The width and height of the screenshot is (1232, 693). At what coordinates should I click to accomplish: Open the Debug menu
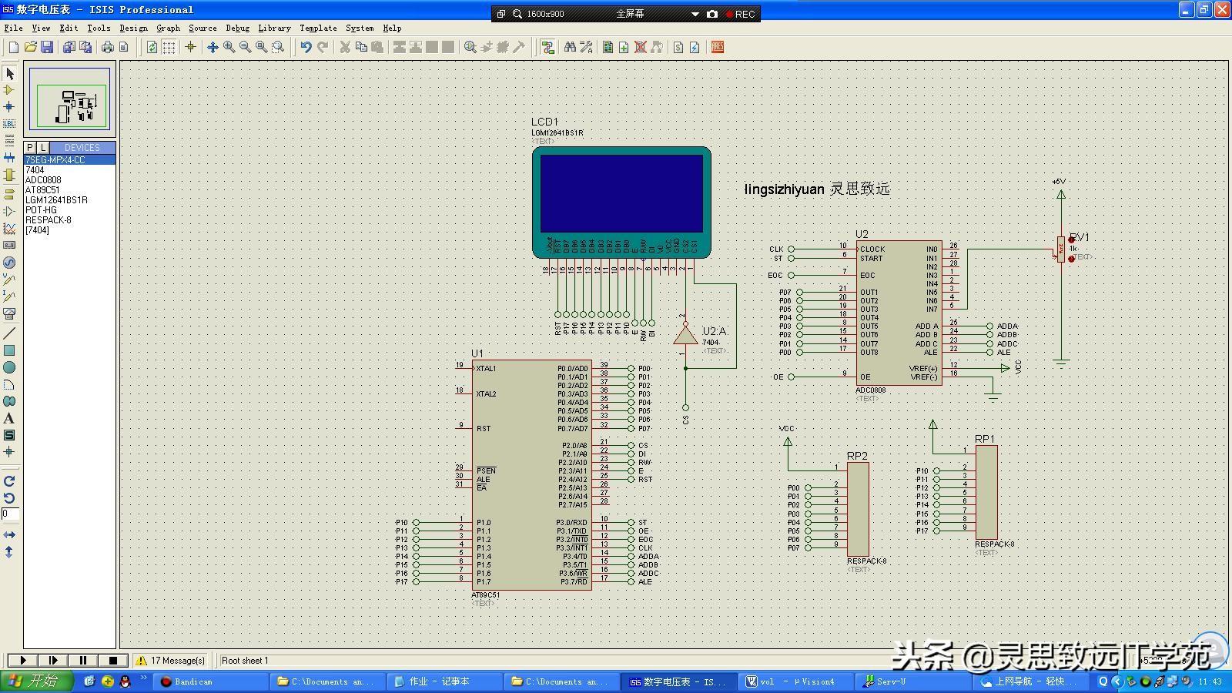coord(237,28)
